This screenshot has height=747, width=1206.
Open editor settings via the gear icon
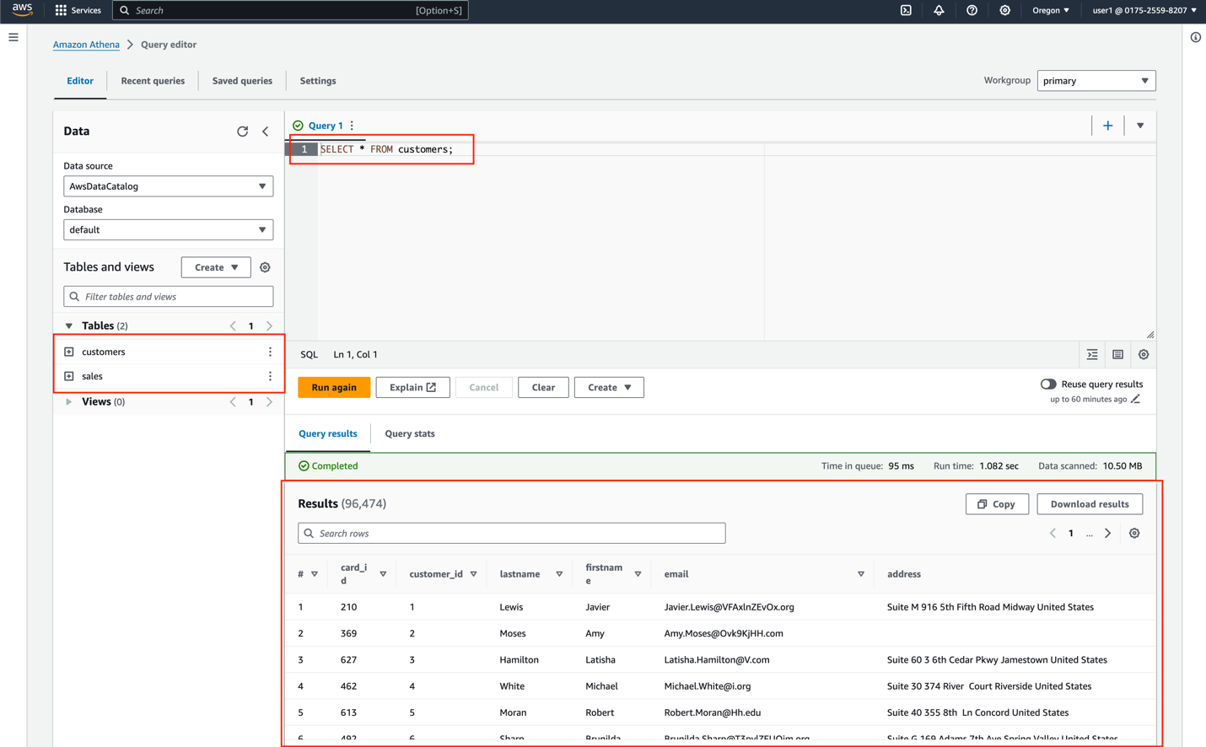1144,354
